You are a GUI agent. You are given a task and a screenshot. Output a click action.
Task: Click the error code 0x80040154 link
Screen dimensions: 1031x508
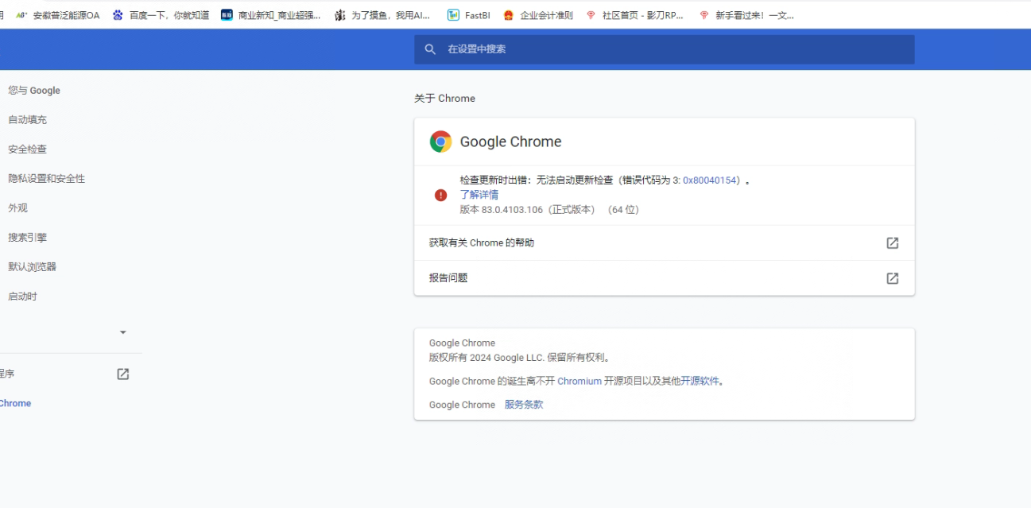(x=711, y=180)
